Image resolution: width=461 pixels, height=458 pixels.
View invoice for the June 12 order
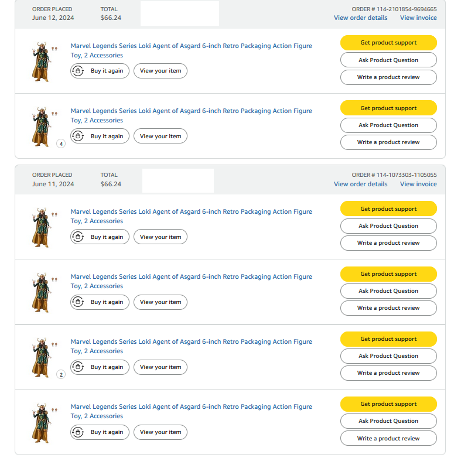[x=418, y=18]
